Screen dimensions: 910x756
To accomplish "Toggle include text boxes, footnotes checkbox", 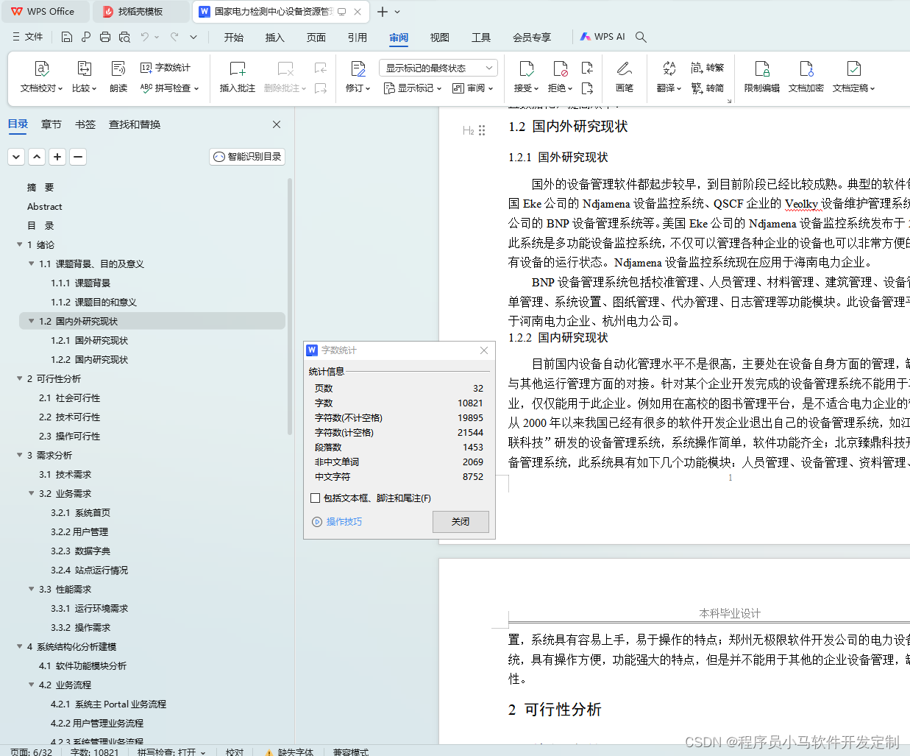I will 315,498.
